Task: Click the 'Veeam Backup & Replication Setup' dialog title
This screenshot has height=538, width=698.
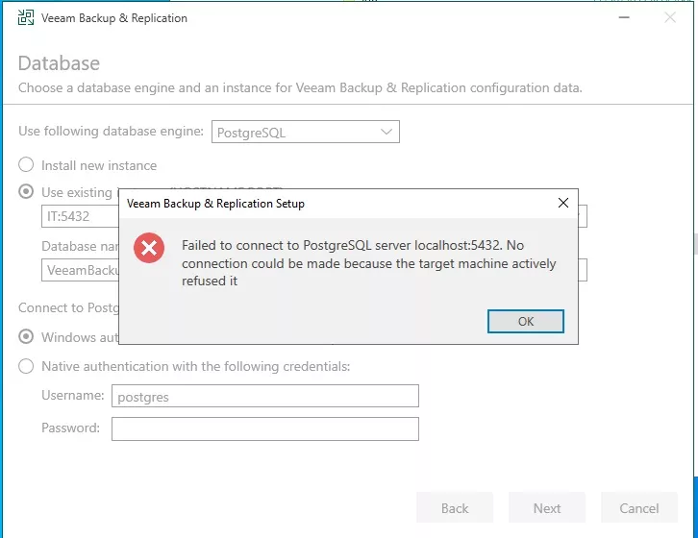Action: (216, 204)
